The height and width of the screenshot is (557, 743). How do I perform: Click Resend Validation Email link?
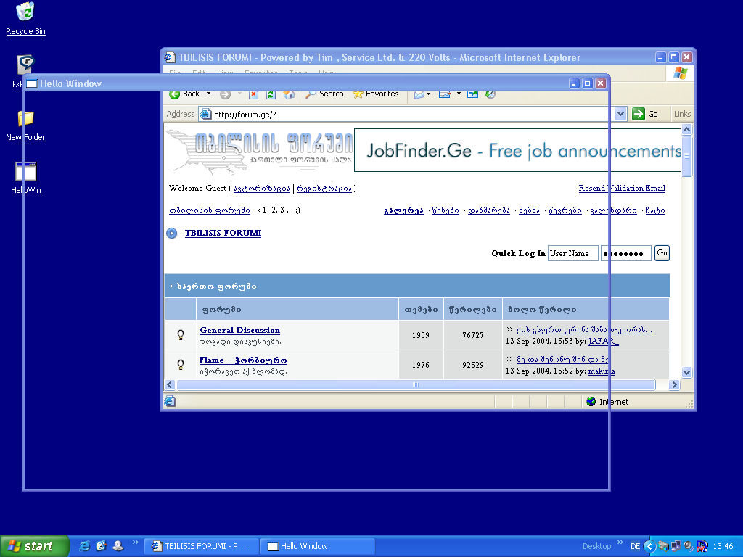coord(622,188)
